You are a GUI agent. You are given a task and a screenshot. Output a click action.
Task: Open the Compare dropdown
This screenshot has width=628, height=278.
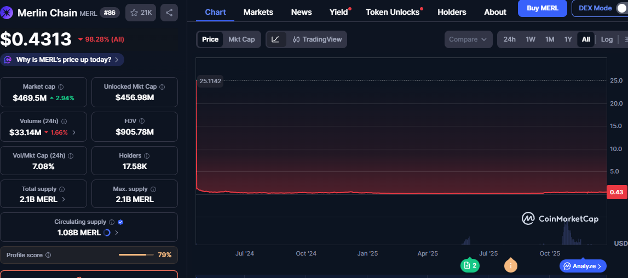click(x=469, y=39)
